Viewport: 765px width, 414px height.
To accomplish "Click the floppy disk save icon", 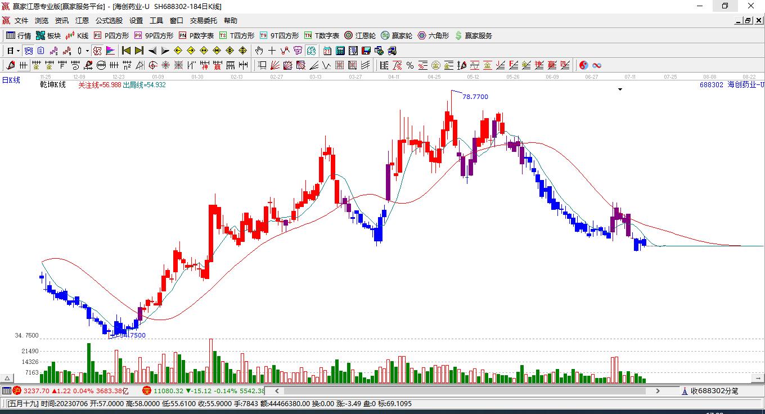I will point(366,51).
